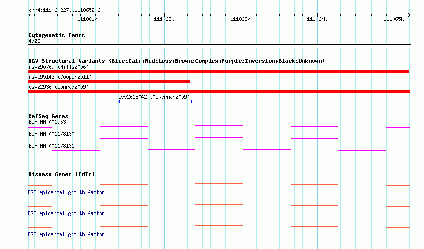Screen dimensions: 424x249
Task: Open the EGF|NM_001178130 transcript label
Action: [x=51, y=134]
